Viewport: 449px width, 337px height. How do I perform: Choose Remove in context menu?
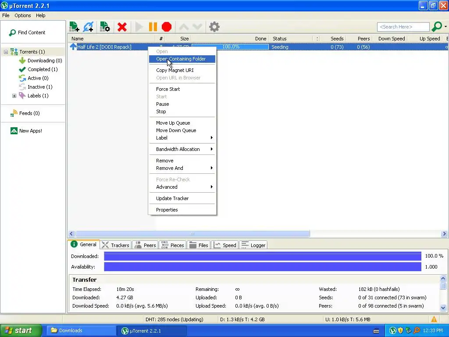coord(182,161)
